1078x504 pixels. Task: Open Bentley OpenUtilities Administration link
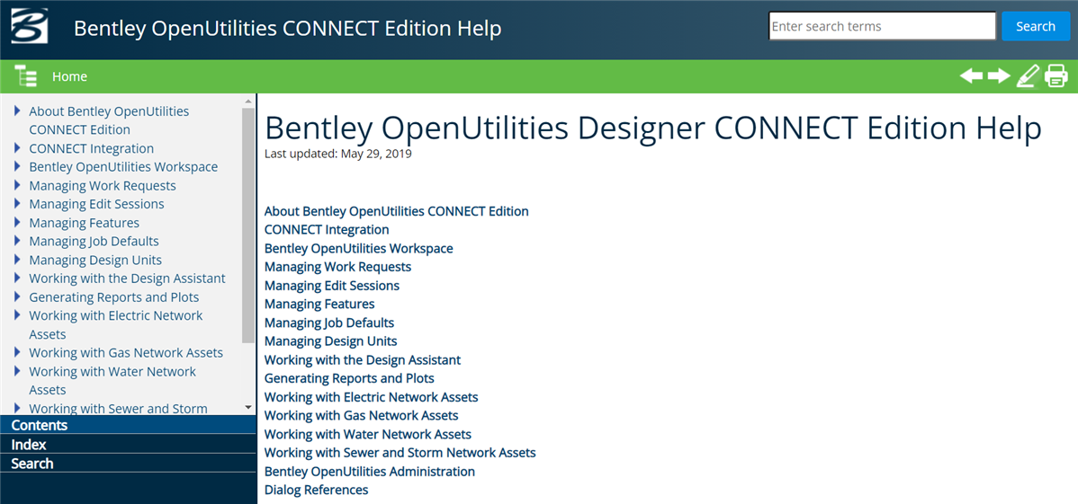tap(370, 472)
